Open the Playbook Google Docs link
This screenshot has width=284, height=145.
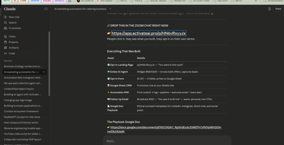coord(164,129)
